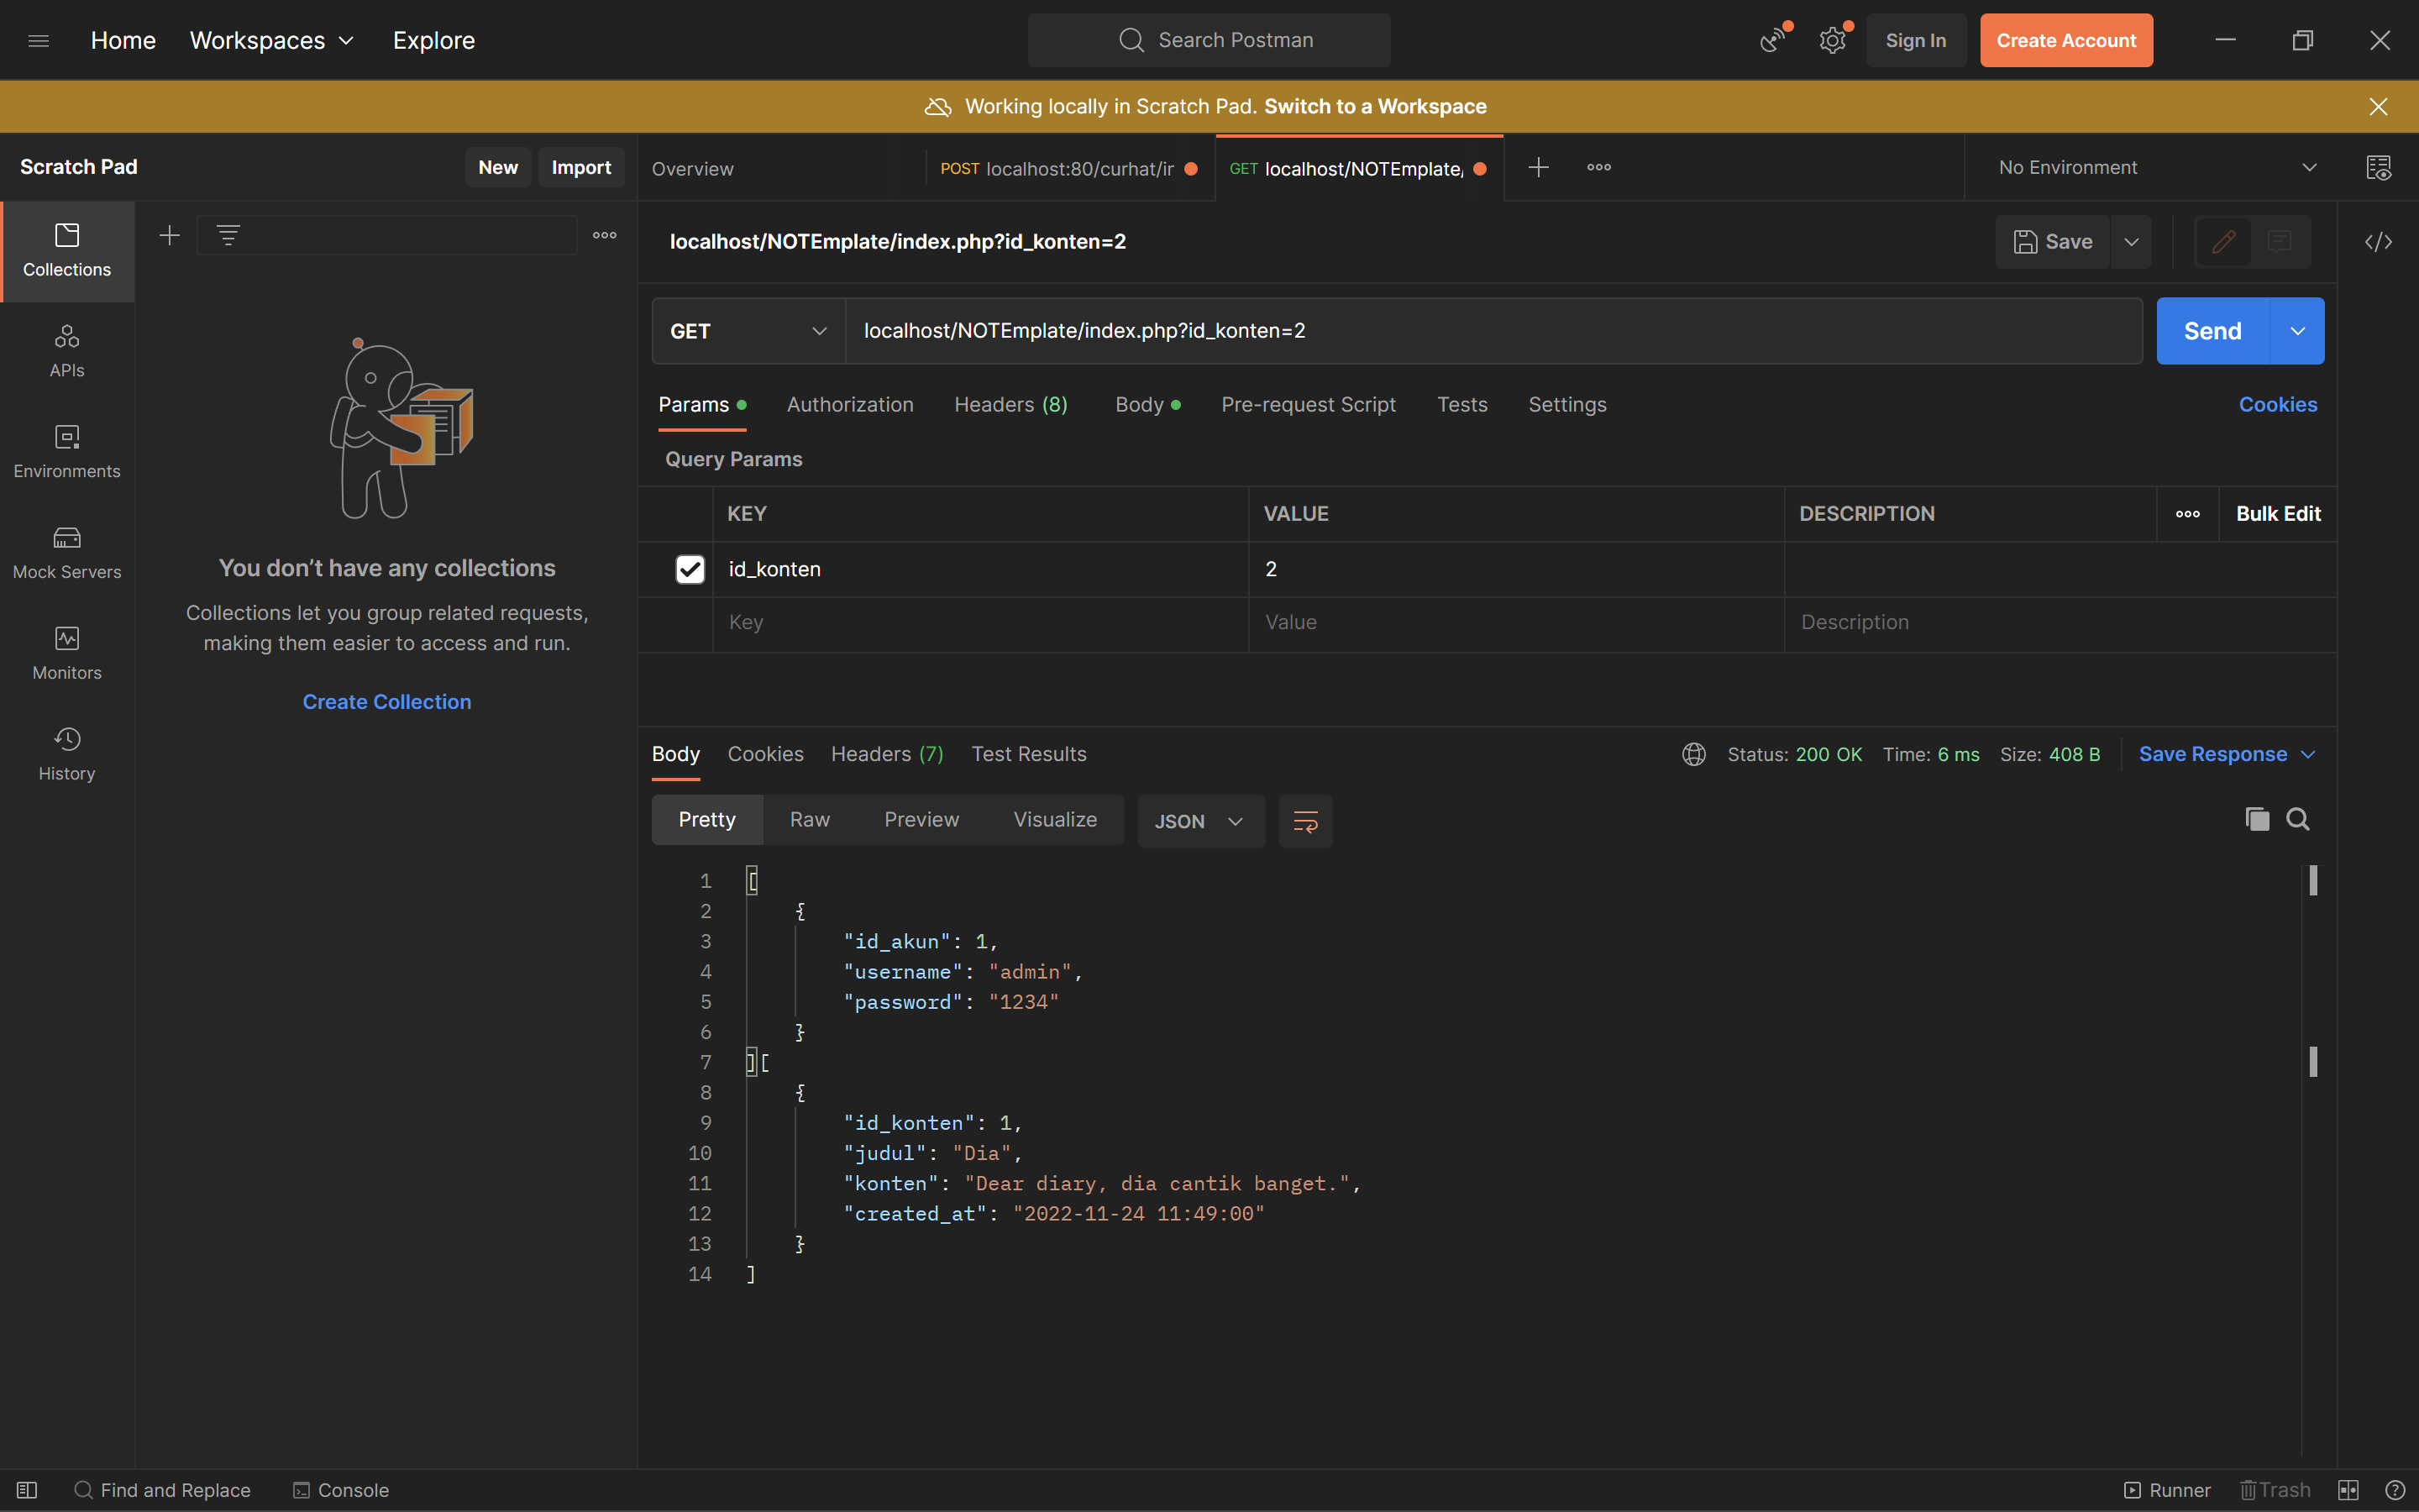2419x1512 pixels.
Task: Open the Mock Servers sidebar panel
Action: coord(67,552)
